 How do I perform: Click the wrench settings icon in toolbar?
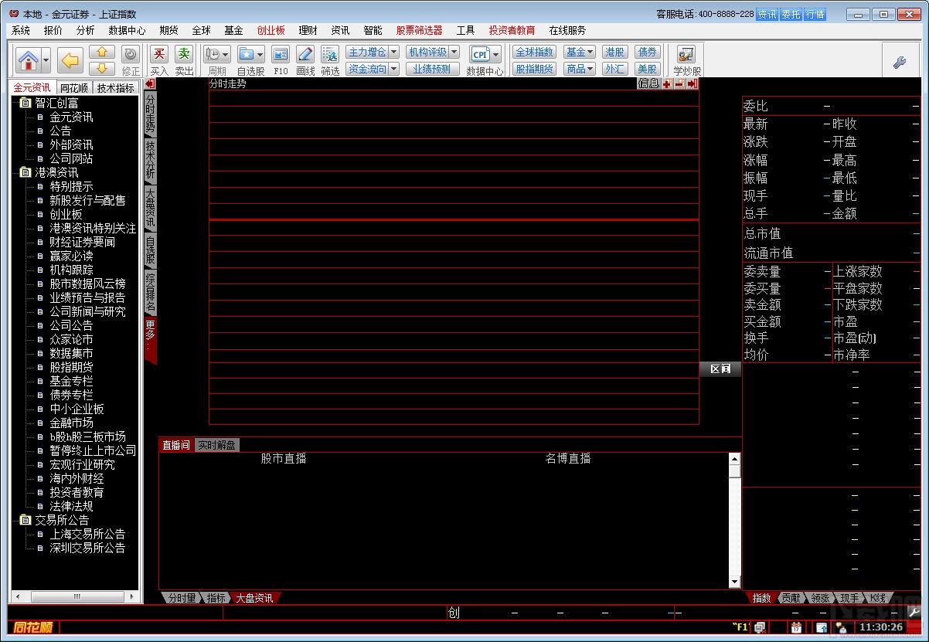tap(899, 63)
